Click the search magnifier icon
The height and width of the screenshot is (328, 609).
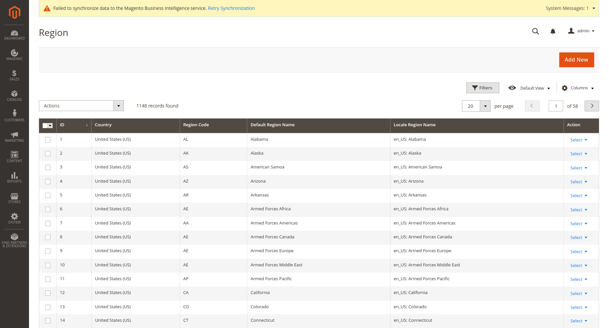[x=536, y=31]
